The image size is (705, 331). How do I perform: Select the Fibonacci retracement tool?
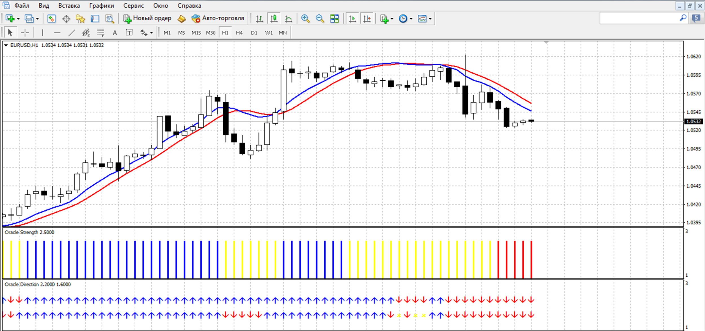(x=101, y=33)
